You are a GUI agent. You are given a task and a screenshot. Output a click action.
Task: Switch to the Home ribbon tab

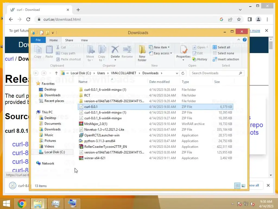pyautogui.click(x=53, y=40)
